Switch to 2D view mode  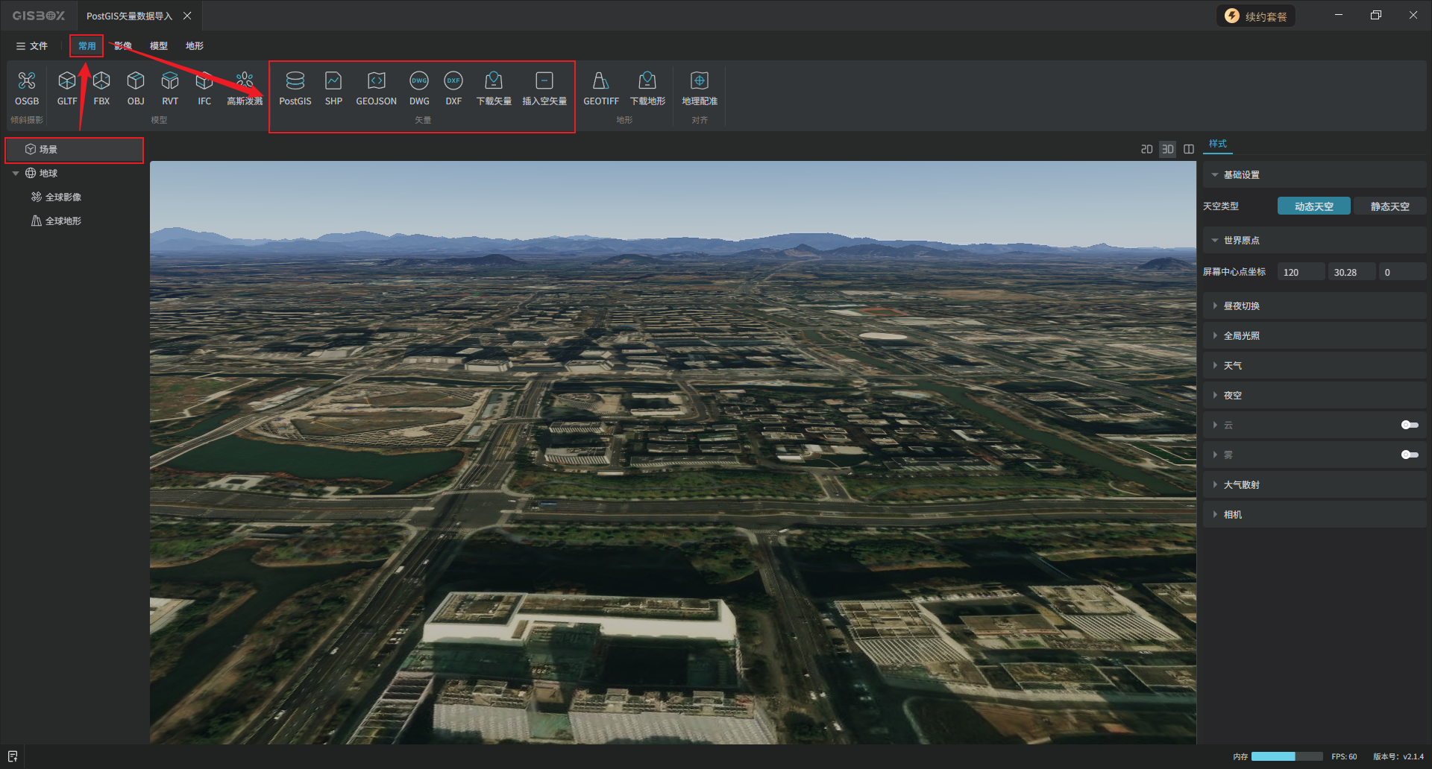pos(1146,150)
